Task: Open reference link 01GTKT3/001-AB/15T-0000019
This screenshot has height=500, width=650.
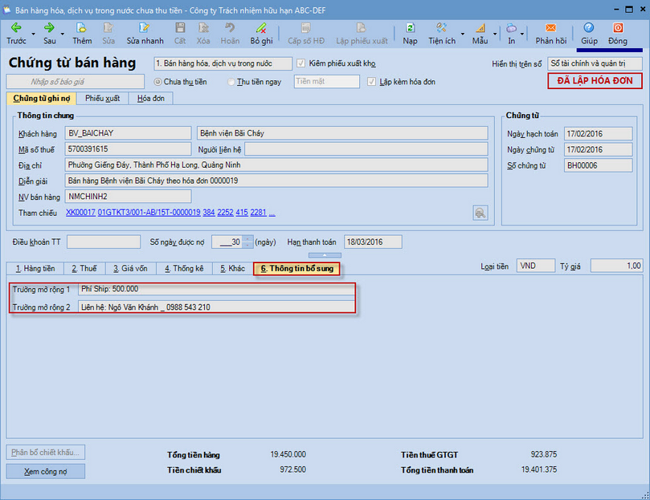Action: click(149, 213)
